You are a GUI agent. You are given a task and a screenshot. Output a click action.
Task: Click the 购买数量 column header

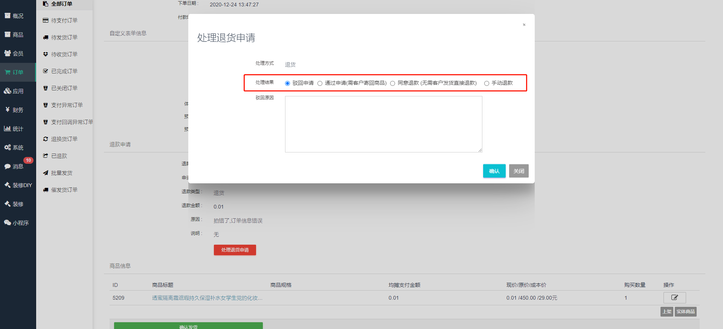click(x=635, y=285)
